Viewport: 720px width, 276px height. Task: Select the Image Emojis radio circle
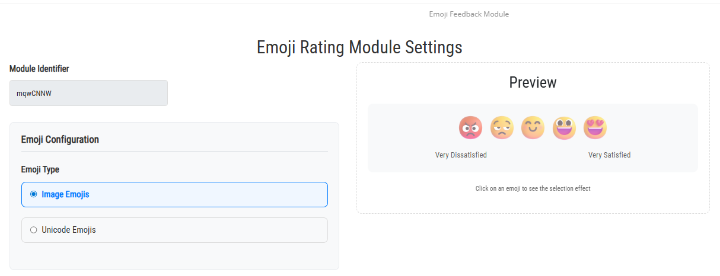pyautogui.click(x=34, y=194)
